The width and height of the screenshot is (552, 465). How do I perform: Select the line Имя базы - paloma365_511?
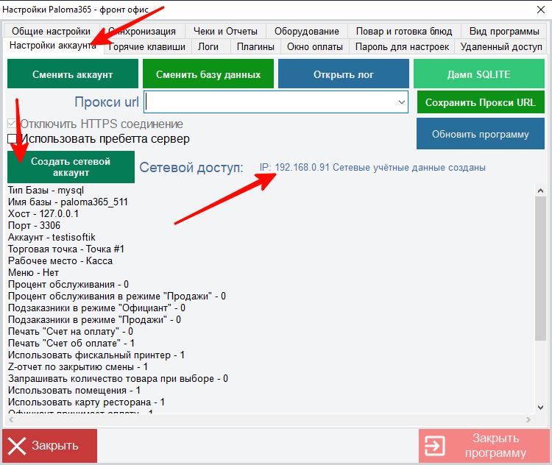(68, 202)
